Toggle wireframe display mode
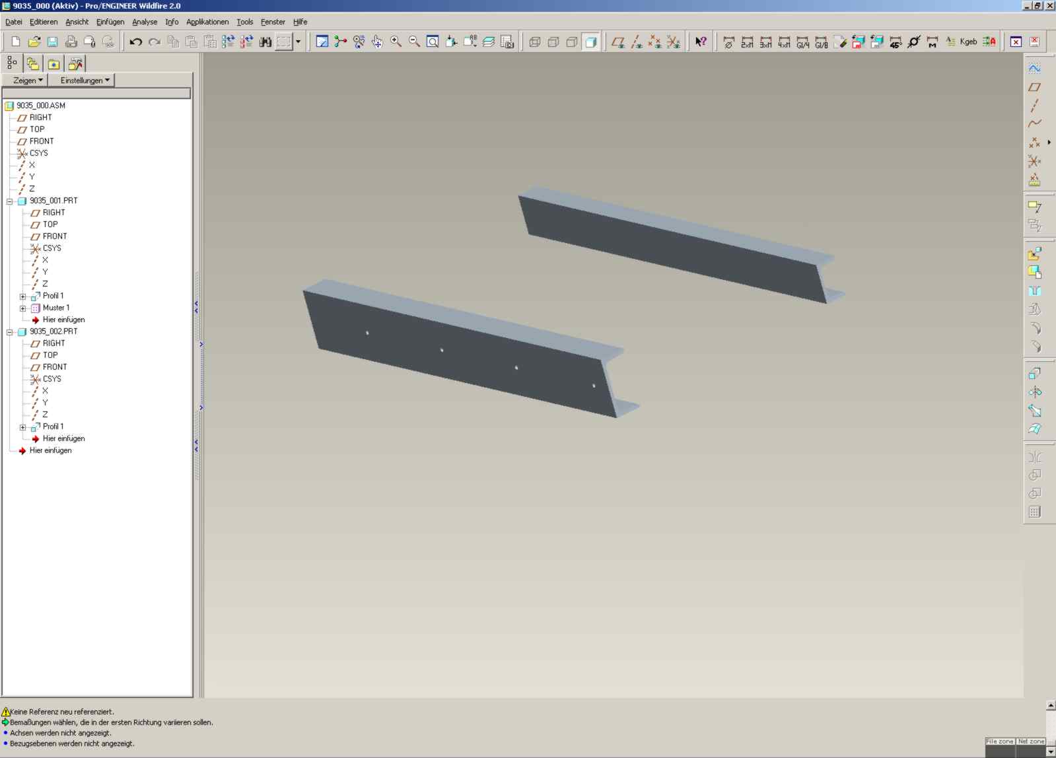Screen dimensions: 1056x758 [x=535, y=42]
